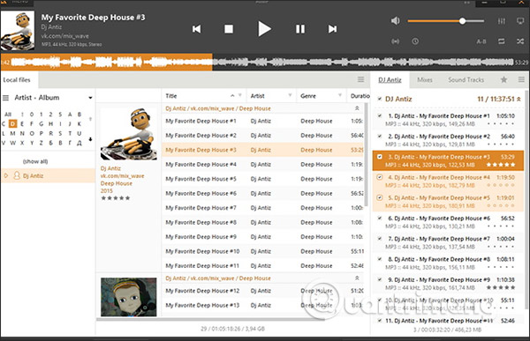The image size is (530, 341).
Task: Adjust the volume slider
Action: 445,21
